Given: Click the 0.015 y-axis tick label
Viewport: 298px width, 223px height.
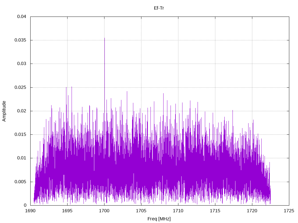Looking at the screenshot, I should [x=21, y=134].
